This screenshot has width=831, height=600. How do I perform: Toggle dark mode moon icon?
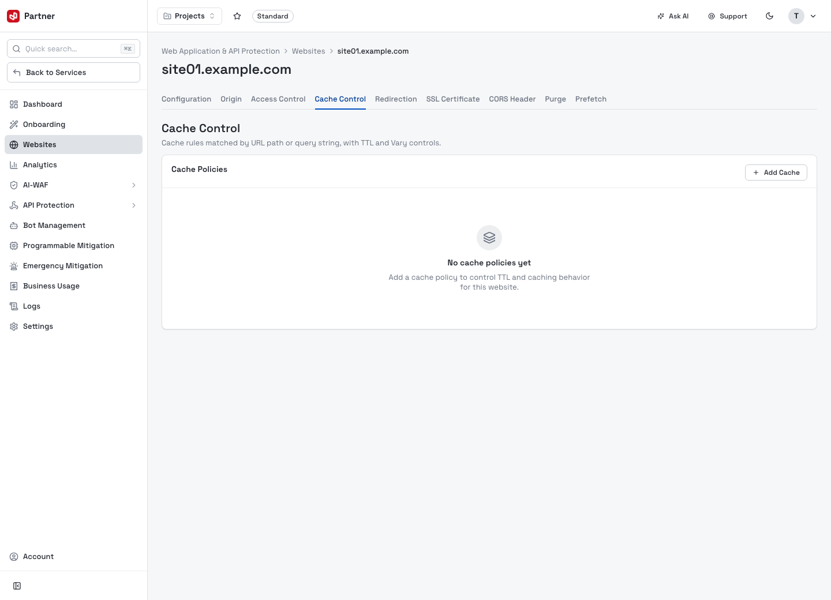coord(769,16)
